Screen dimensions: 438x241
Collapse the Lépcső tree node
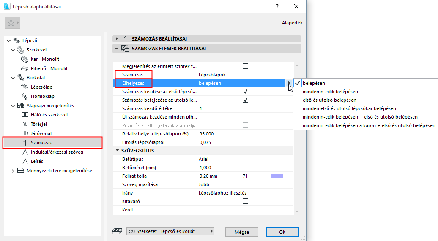pyautogui.click(x=8, y=41)
